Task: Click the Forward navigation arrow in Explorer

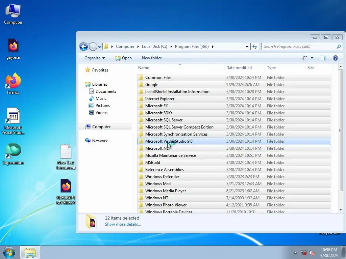Action: point(93,47)
